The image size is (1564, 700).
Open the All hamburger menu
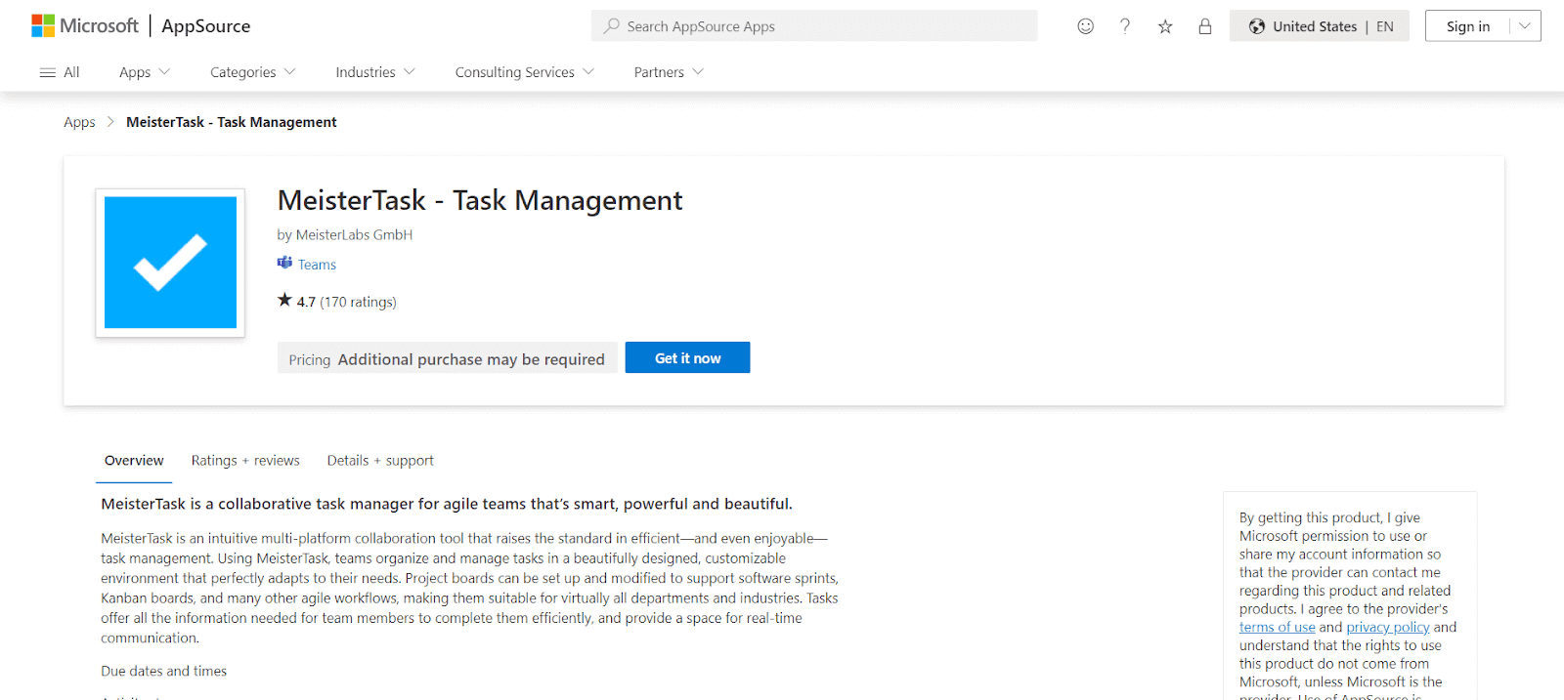click(x=60, y=72)
